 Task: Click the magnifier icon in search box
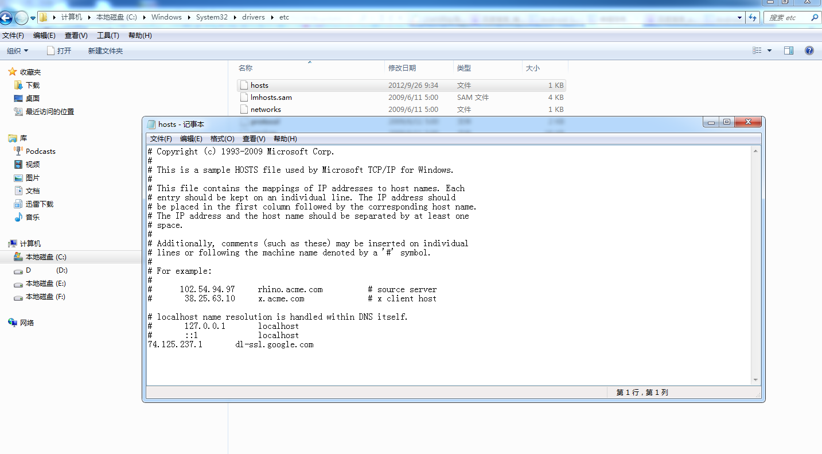[x=815, y=18]
